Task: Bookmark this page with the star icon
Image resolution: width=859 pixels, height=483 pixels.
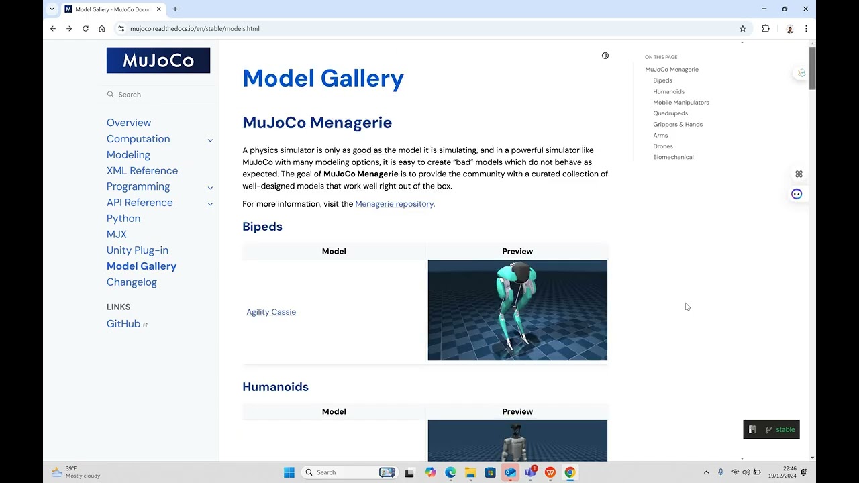Action: pyautogui.click(x=743, y=29)
